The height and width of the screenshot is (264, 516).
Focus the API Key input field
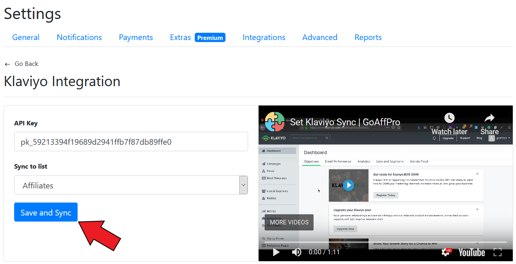click(131, 142)
